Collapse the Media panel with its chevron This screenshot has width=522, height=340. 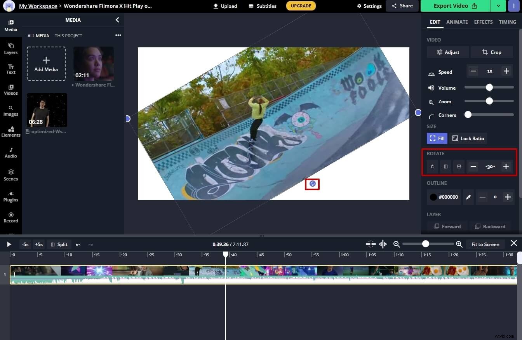coord(117,20)
